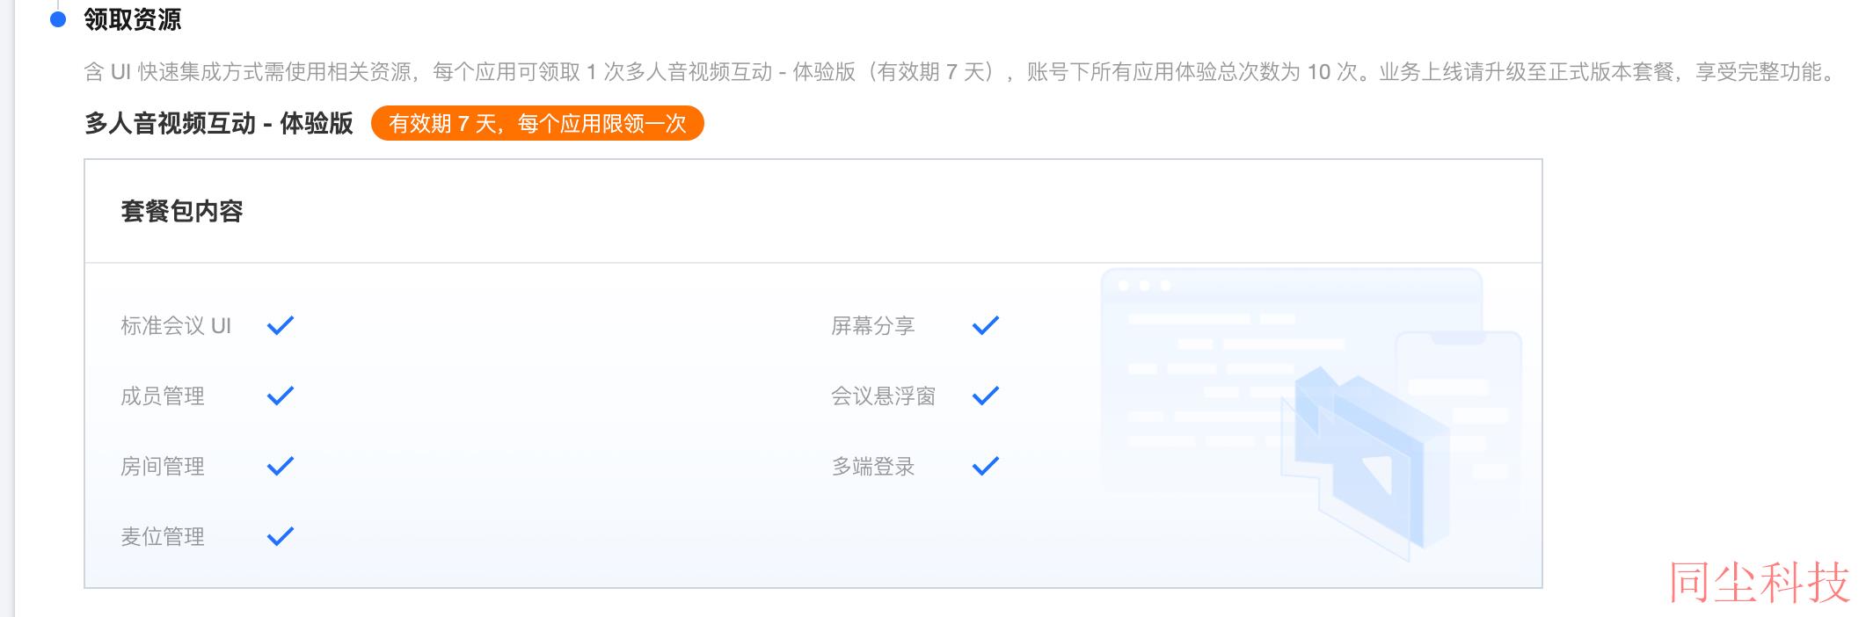Click the checkmark beside 成员管理
This screenshot has width=1866, height=617.
pyautogui.click(x=281, y=396)
